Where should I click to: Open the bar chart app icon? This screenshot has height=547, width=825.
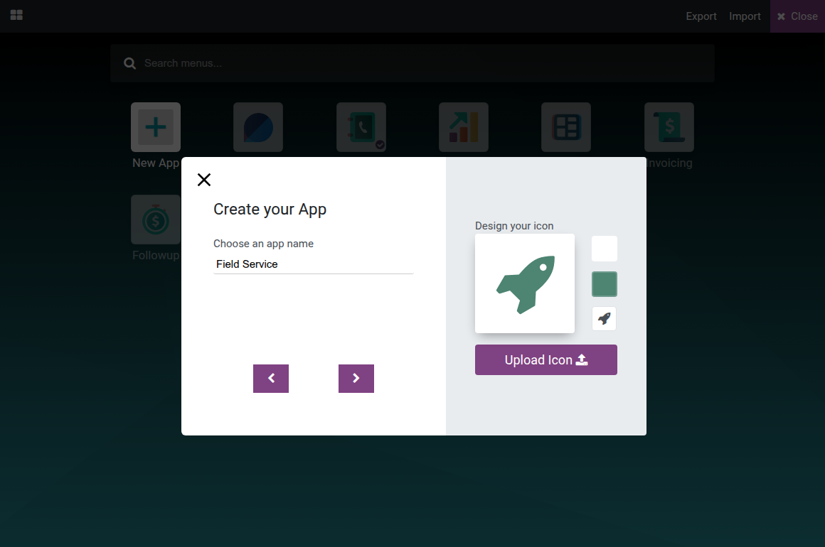pos(464,127)
